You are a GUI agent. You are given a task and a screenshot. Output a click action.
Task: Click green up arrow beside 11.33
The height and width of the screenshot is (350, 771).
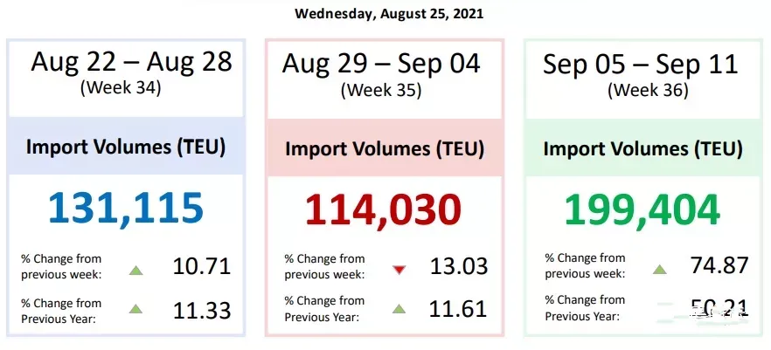coord(136,309)
